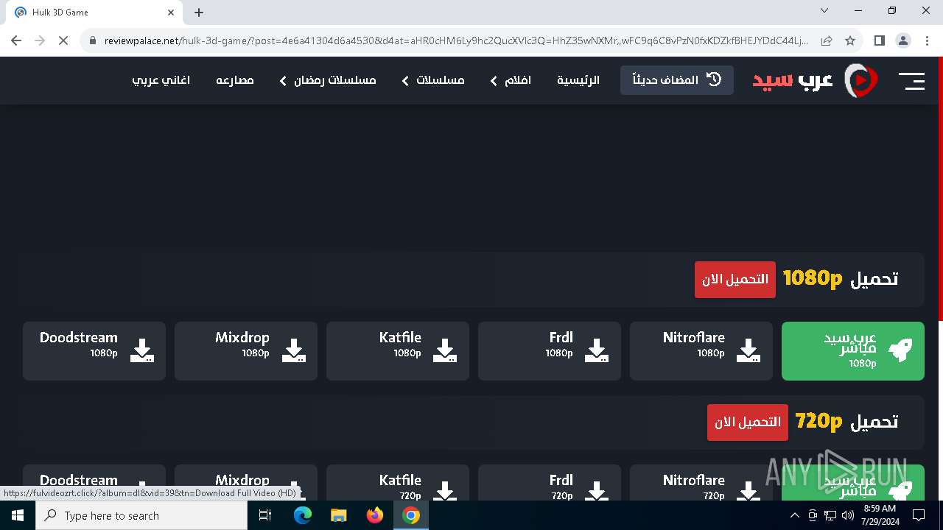Expand the مسلسلات رمضان menu chevron
Image resolution: width=943 pixels, height=530 pixels.
(x=283, y=80)
